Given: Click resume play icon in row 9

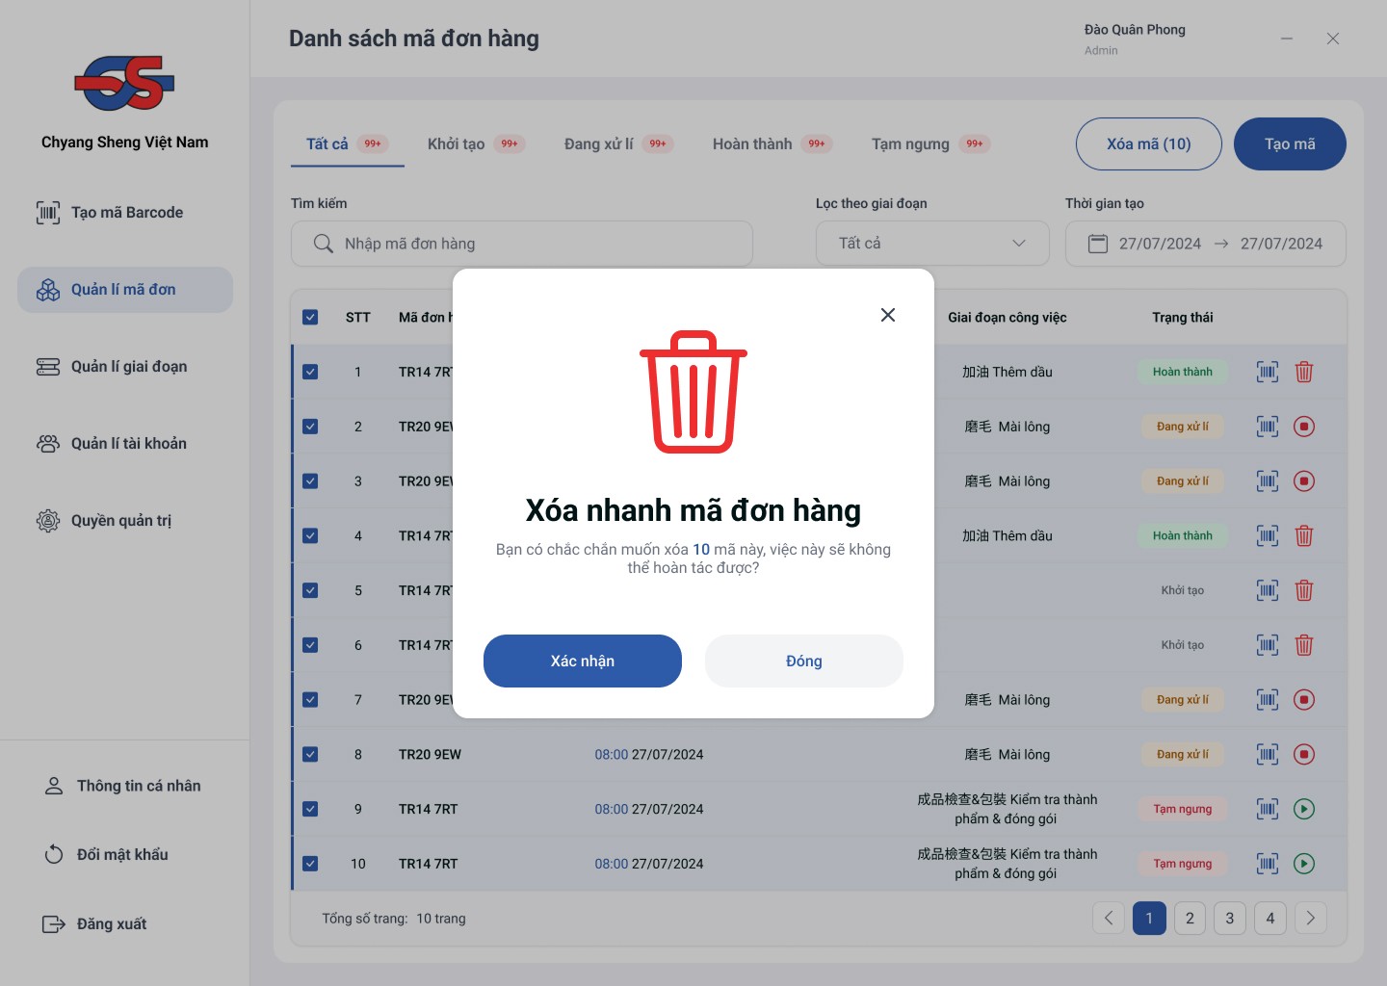Looking at the screenshot, I should coord(1304,809).
